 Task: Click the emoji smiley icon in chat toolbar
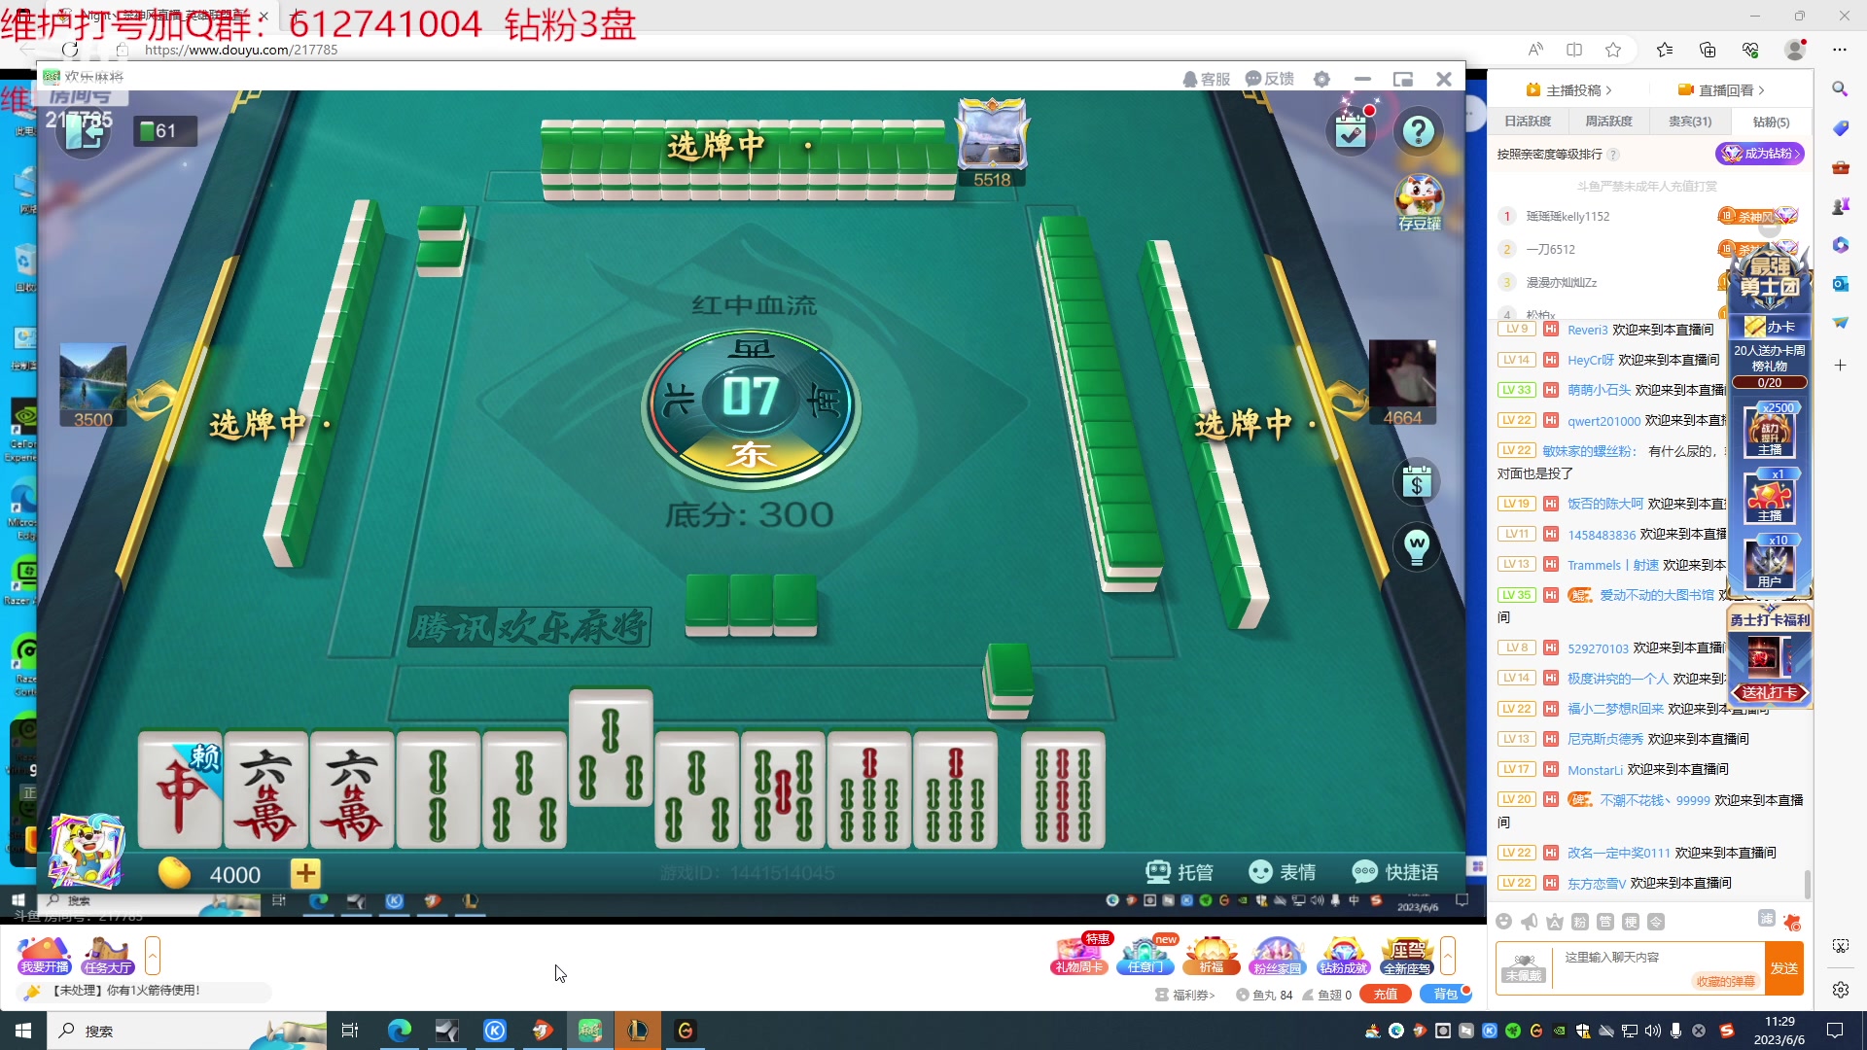(x=1504, y=922)
